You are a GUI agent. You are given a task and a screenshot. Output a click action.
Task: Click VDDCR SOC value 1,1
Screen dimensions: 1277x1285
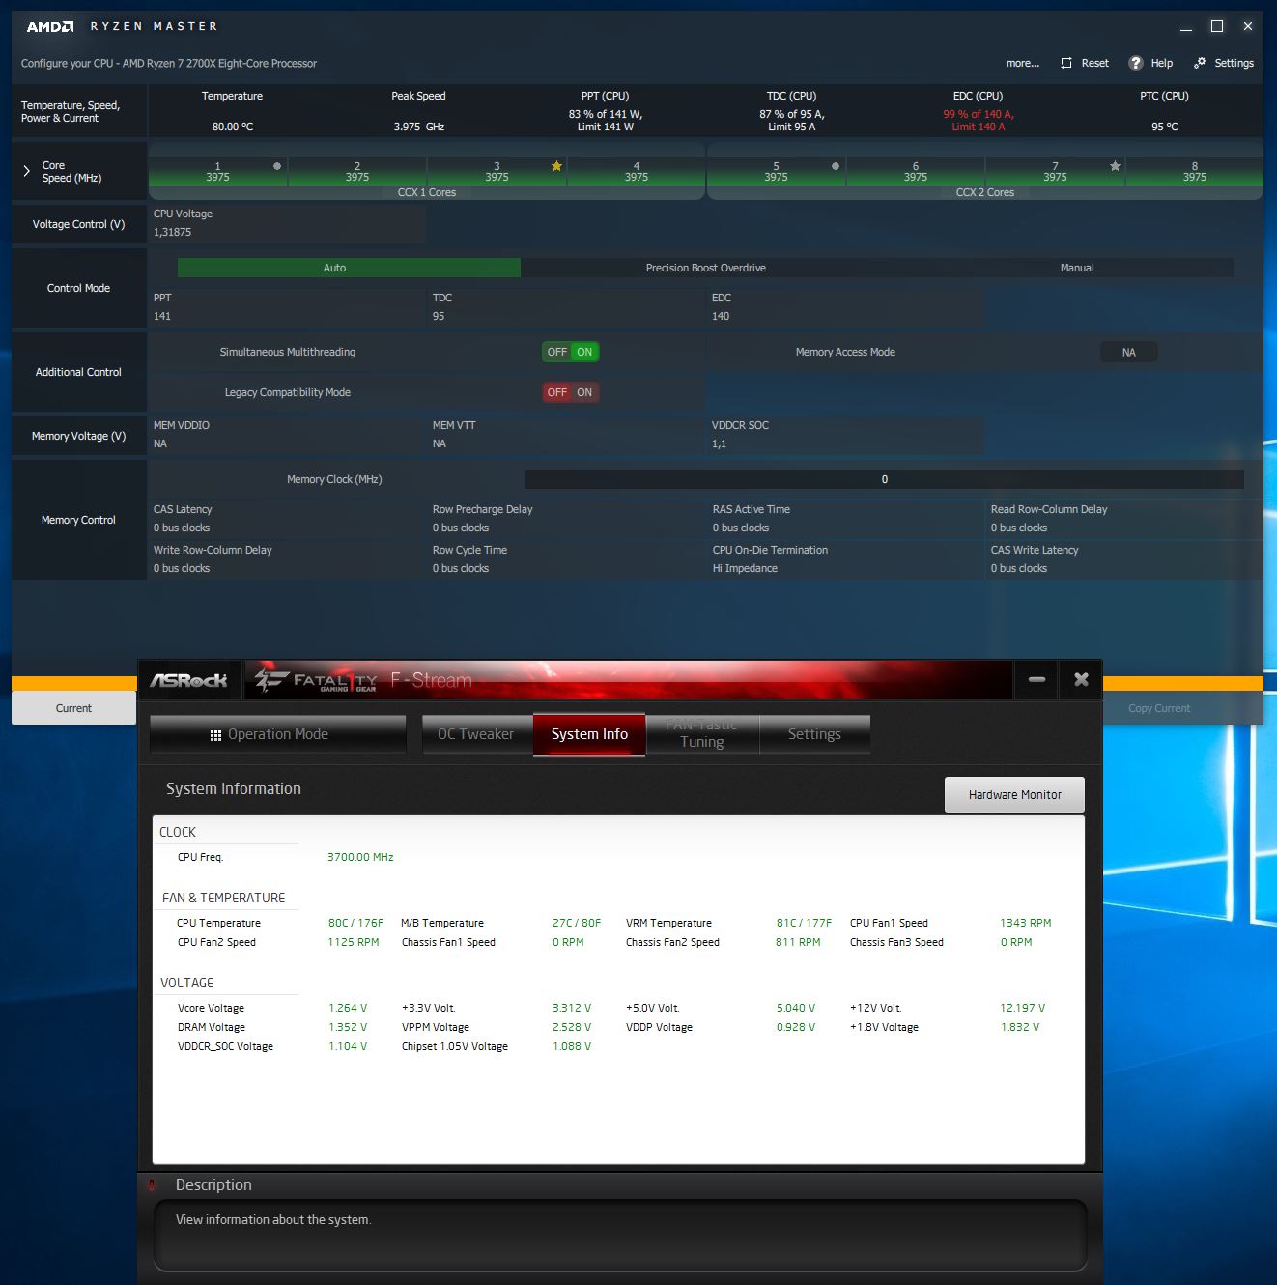tap(719, 443)
